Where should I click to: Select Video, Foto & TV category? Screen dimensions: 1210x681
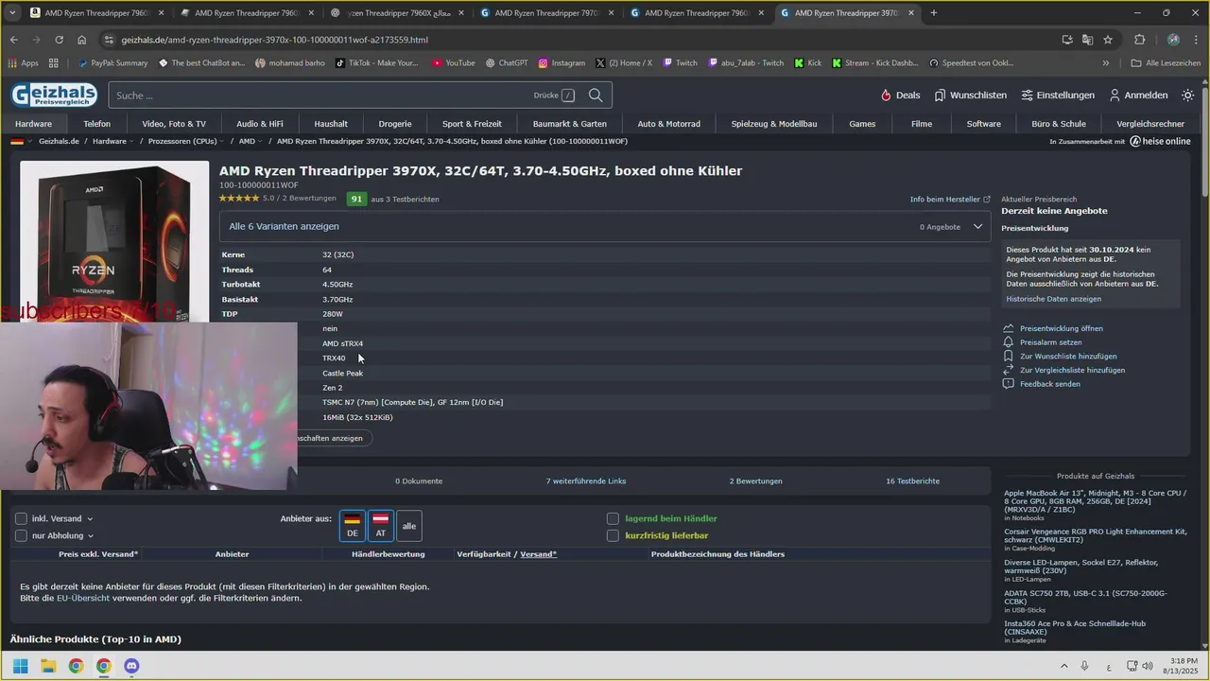[174, 124]
